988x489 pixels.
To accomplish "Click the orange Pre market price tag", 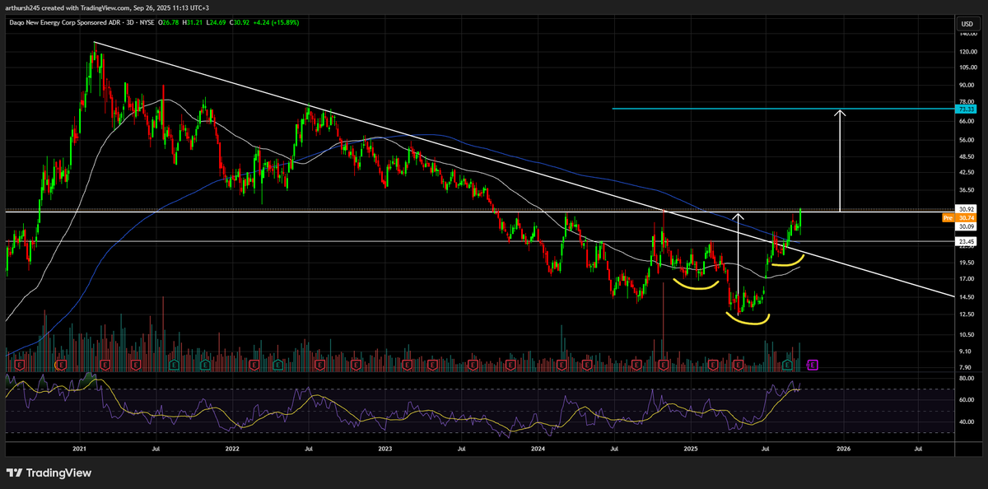I will 958,217.
